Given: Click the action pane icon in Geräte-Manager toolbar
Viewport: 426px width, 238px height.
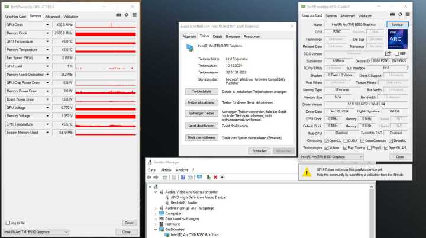Looking at the screenshot, I should (190, 178).
